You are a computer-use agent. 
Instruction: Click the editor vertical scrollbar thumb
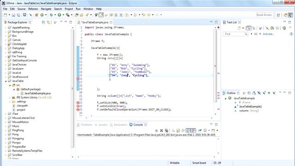click(x=215, y=66)
